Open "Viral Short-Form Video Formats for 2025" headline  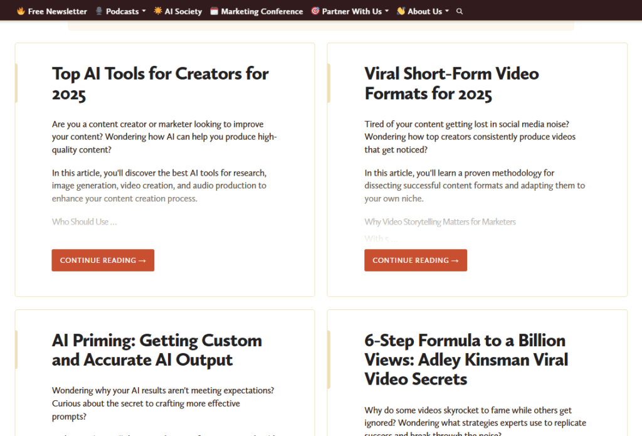[451, 84]
